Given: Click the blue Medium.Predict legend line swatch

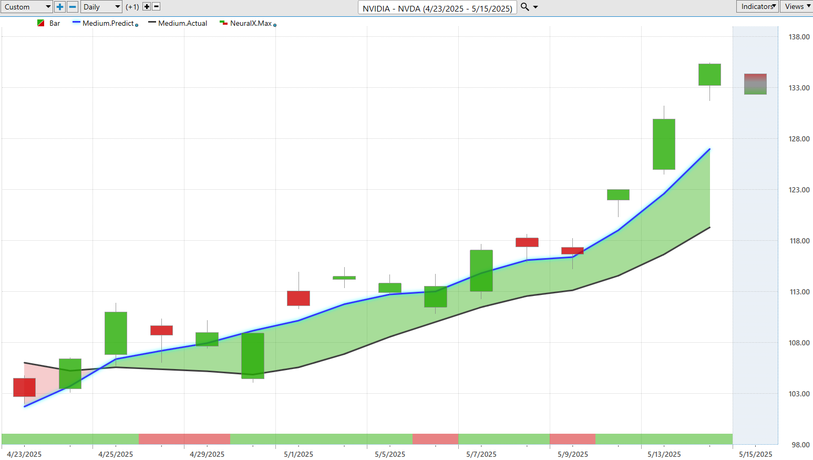Looking at the screenshot, I should 76,23.
